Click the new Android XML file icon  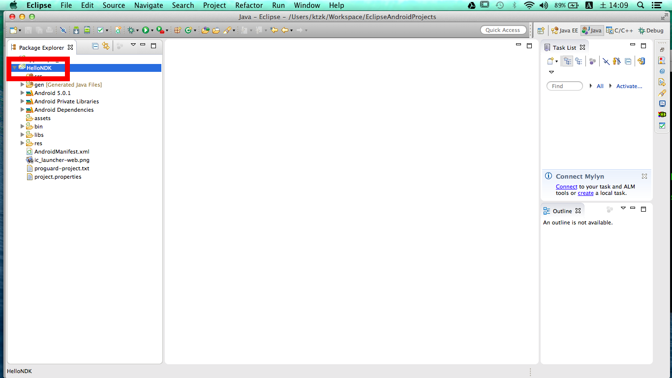point(118,30)
